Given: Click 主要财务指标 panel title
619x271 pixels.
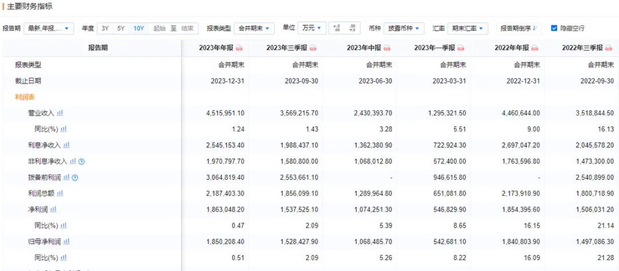Looking at the screenshot, I should pyautogui.click(x=30, y=7).
